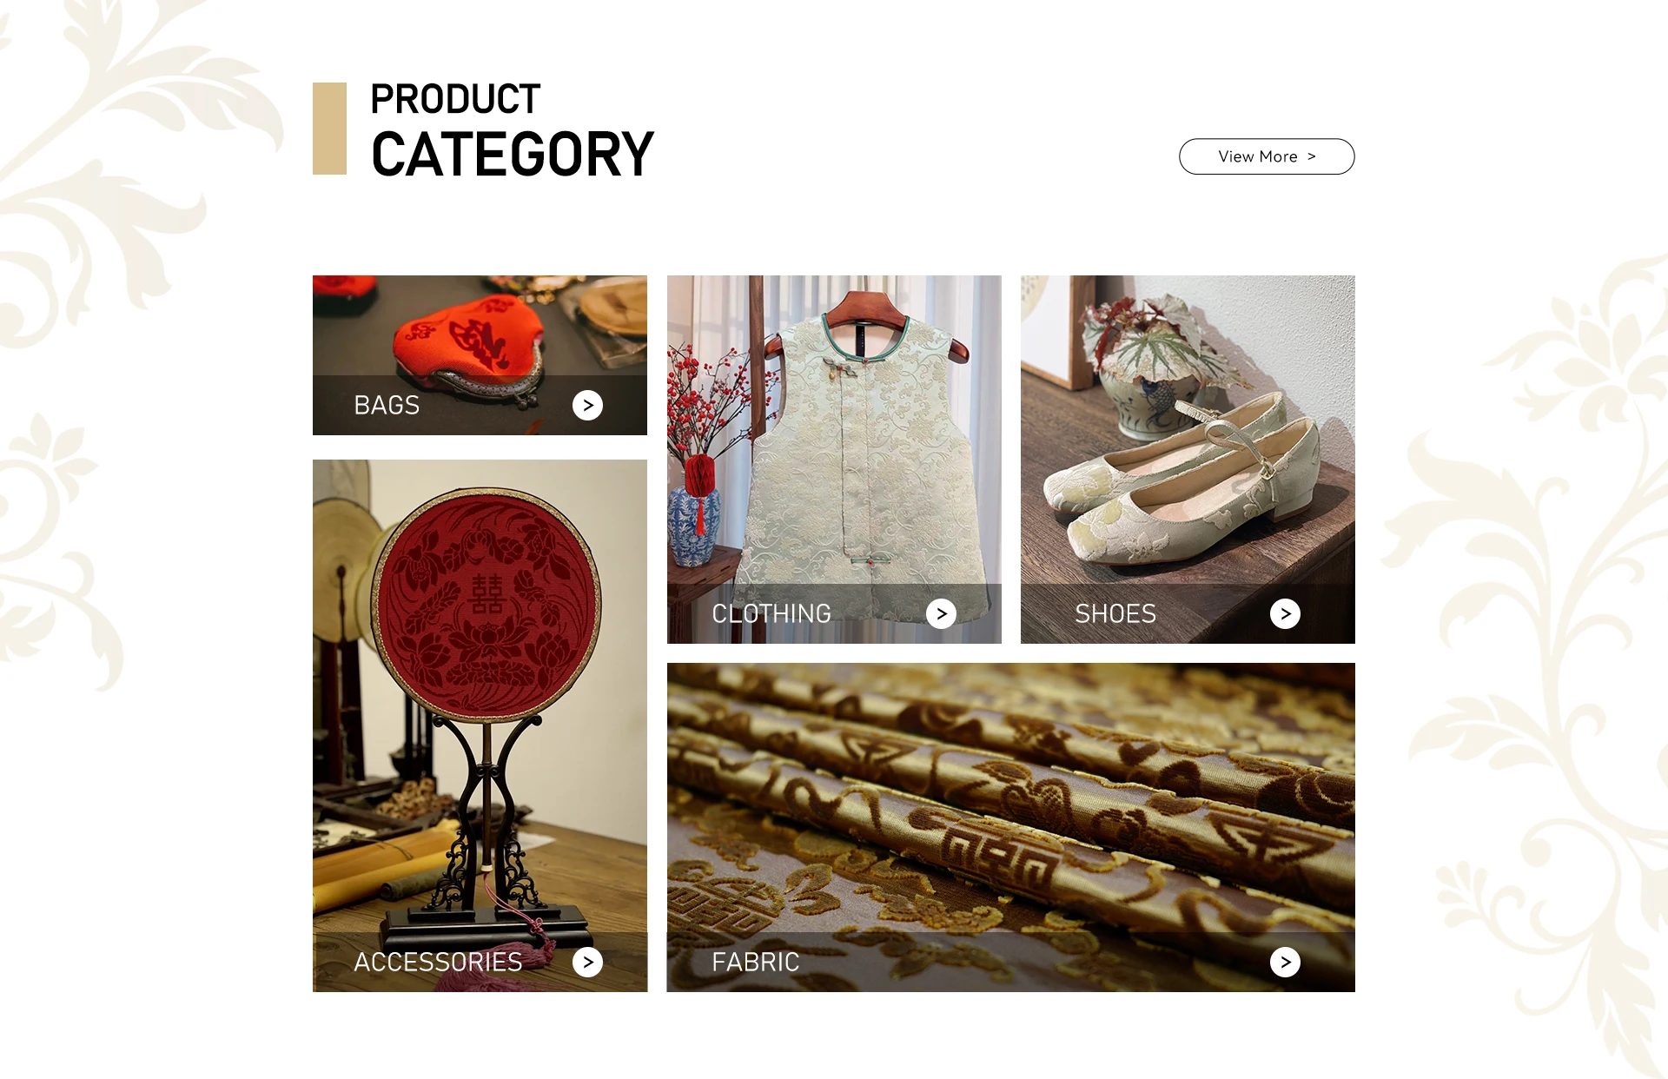The height and width of the screenshot is (1079, 1668).
Task: Click the chevron inside the View More button
Action: 1312,156
